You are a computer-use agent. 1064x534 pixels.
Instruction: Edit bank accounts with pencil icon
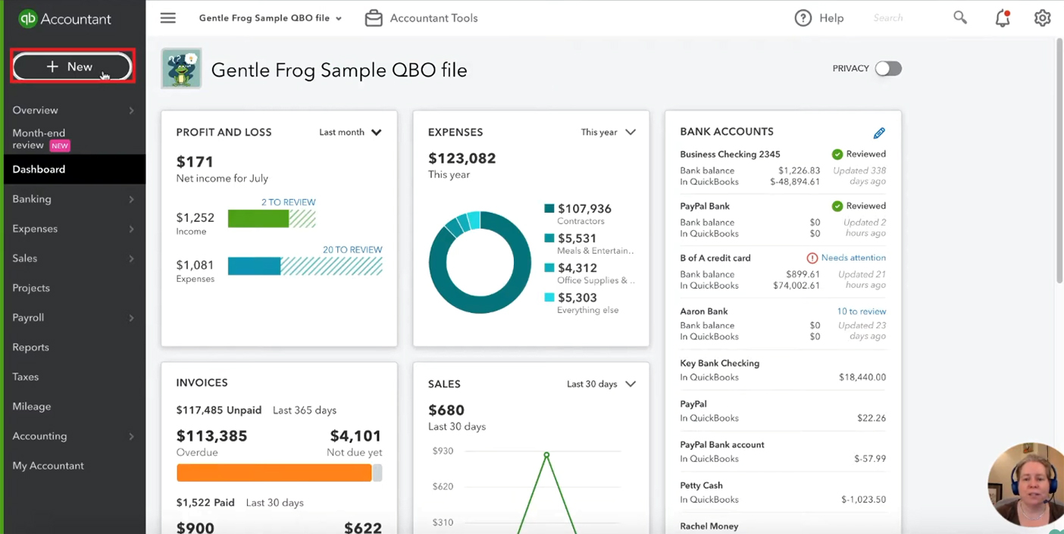coord(879,133)
